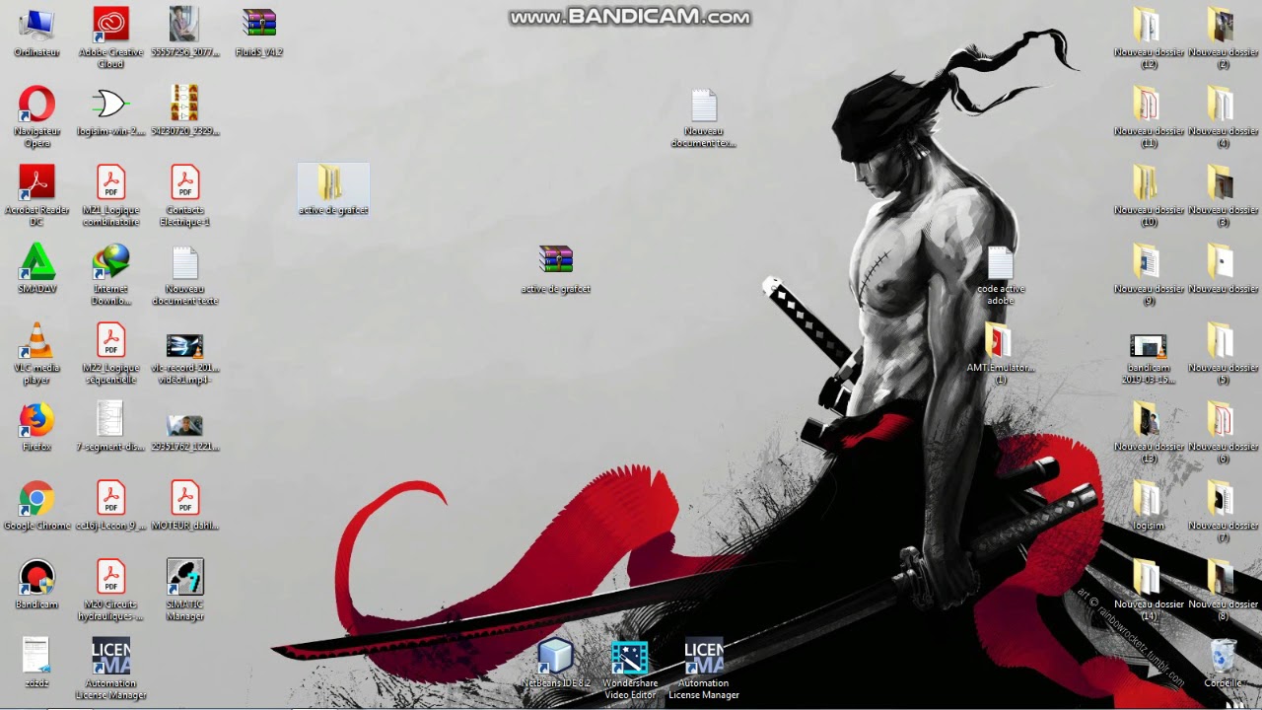Viewport: 1262px width, 710px height.
Task: Select Automation License Manager beside Wondershare Video Editor
Action: 704,669
